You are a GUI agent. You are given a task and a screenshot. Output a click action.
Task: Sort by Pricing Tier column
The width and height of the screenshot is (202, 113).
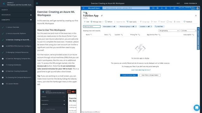(x=135, y=35)
